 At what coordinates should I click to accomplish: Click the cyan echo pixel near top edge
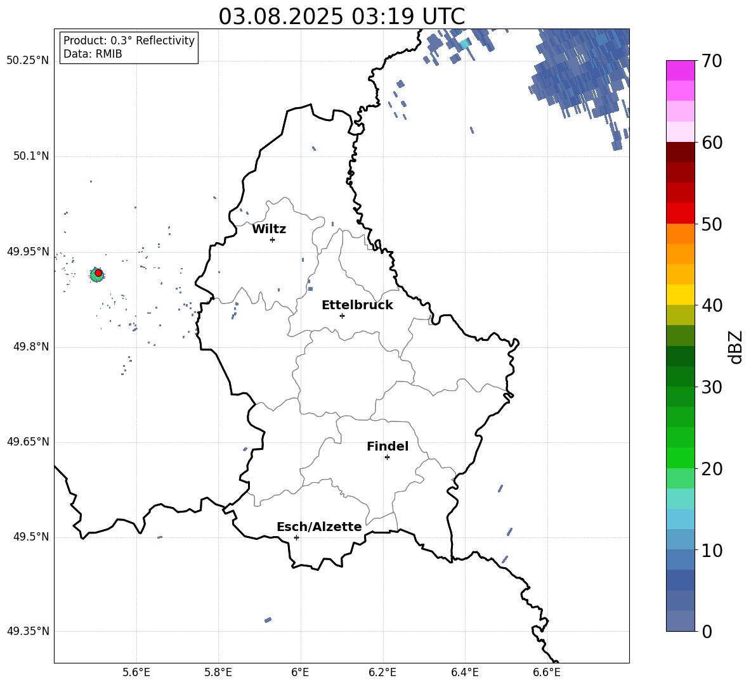click(464, 44)
